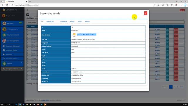Click the Created Date value
This screenshot has height=106, width=188.
click(77, 72)
